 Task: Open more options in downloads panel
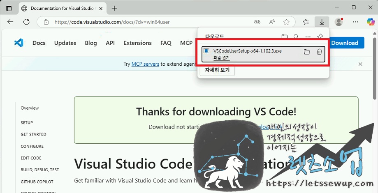308,37
